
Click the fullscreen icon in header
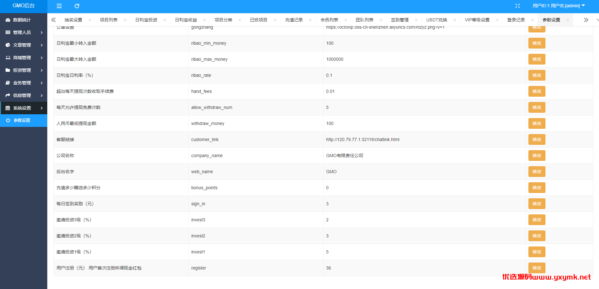pyautogui.click(x=517, y=6)
